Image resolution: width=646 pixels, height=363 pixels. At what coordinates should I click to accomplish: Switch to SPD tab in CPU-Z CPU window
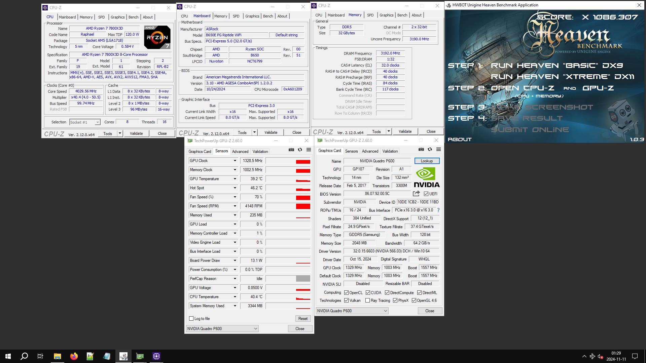click(x=101, y=17)
